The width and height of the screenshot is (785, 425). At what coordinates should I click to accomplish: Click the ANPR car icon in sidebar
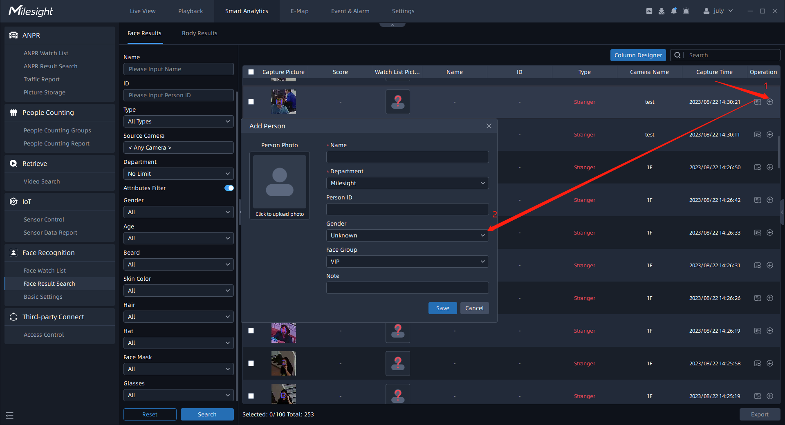pos(13,35)
